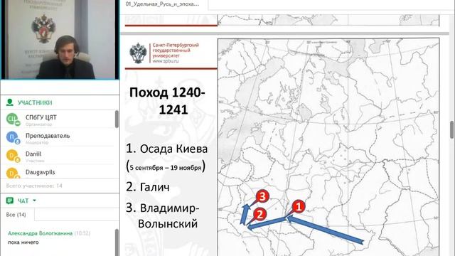Click the Санкт-Петербургский государственный университет text
The width and height of the screenshot is (455, 256).
point(176,50)
